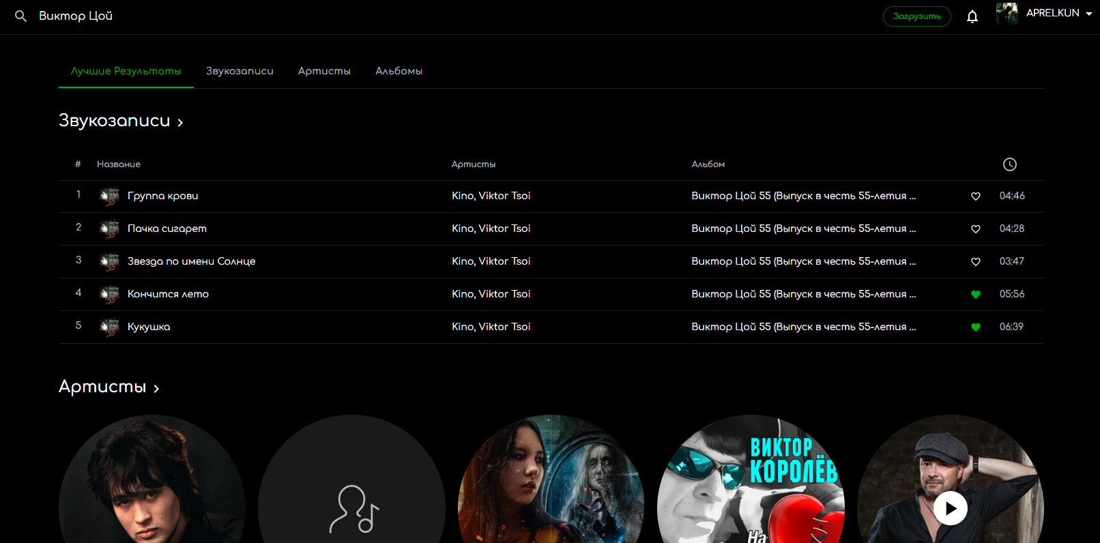Click the duration clock column icon
The height and width of the screenshot is (543, 1100).
point(1010,164)
